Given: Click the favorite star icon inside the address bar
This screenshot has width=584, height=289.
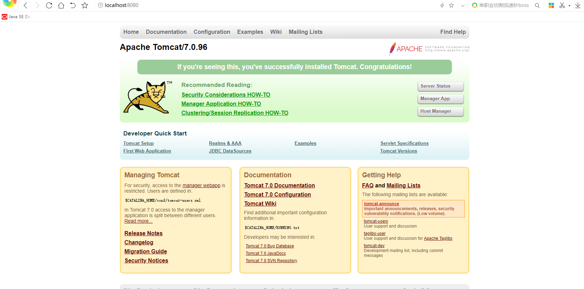Looking at the screenshot, I should pyautogui.click(x=451, y=5).
